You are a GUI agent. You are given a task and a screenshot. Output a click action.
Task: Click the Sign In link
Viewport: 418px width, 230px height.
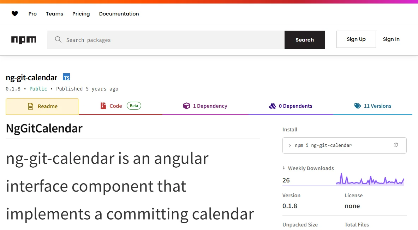click(391, 39)
